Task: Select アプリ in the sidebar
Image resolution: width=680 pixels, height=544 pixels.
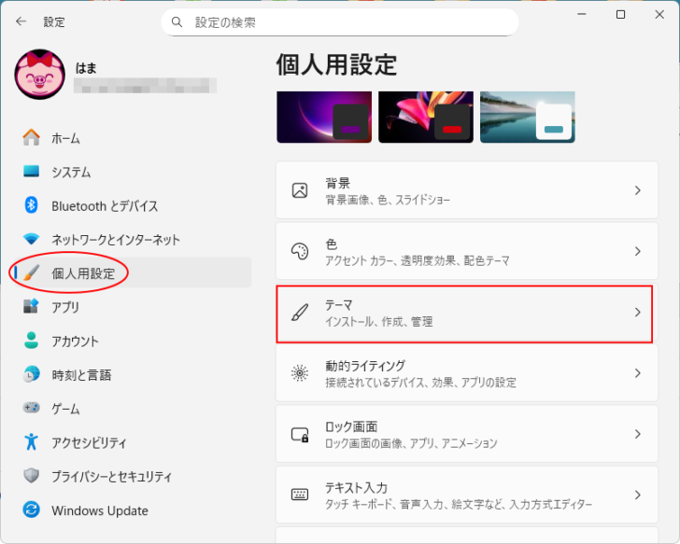Action: (133, 307)
